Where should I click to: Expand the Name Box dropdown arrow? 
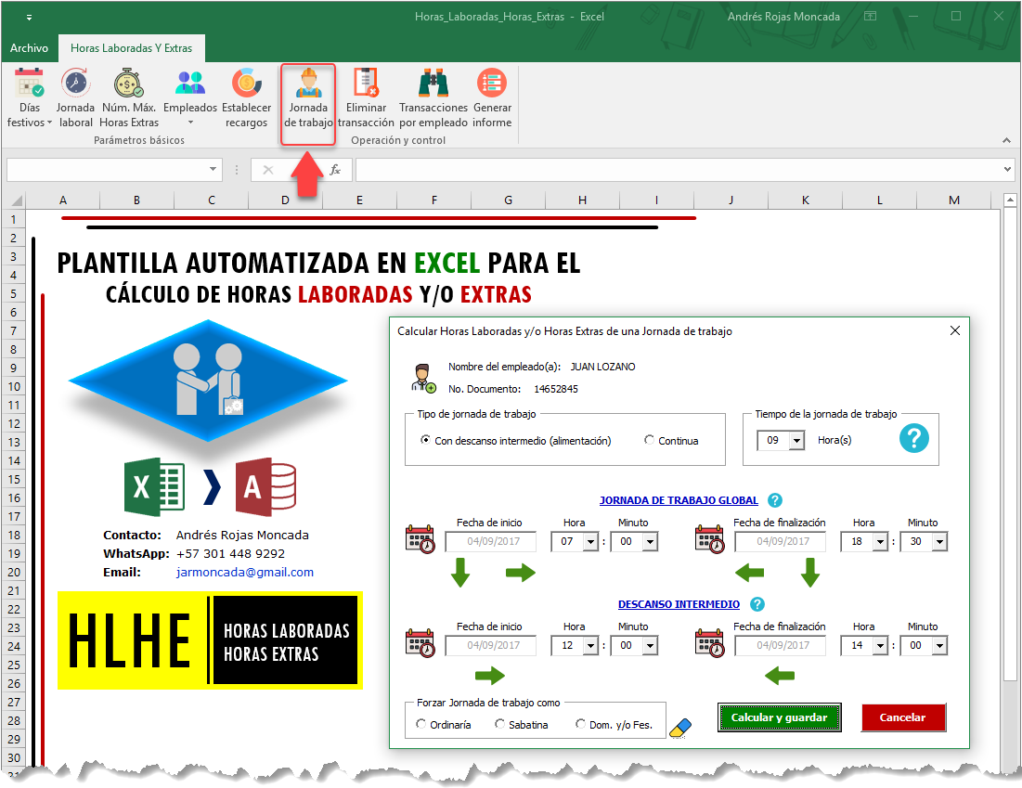coord(213,170)
